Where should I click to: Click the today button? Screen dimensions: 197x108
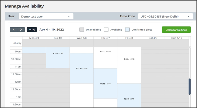tap(32, 30)
